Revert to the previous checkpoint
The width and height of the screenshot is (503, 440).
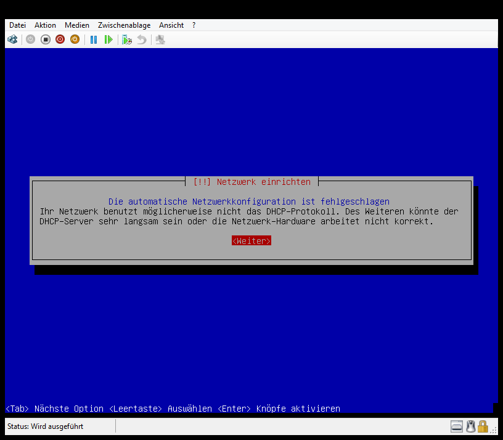pyautogui.click(x=142, y=39)
